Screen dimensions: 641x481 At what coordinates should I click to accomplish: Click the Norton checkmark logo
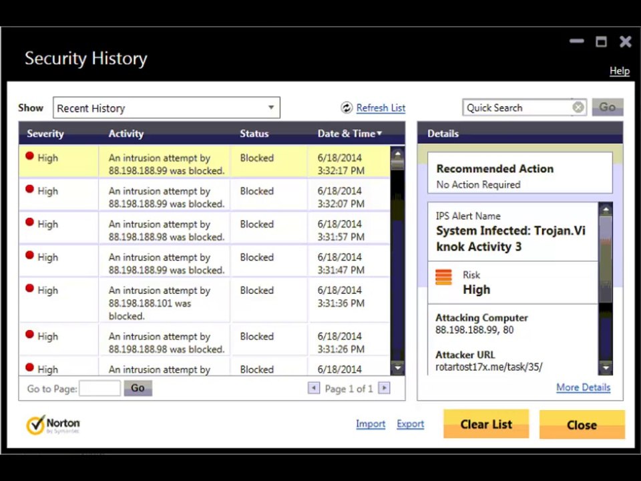click(x=35, y=425)
